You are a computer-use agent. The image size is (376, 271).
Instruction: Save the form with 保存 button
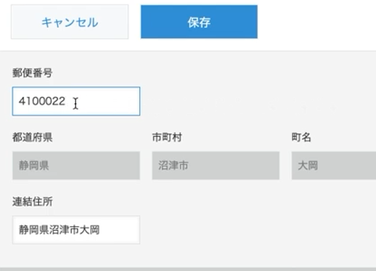[199, 22]
